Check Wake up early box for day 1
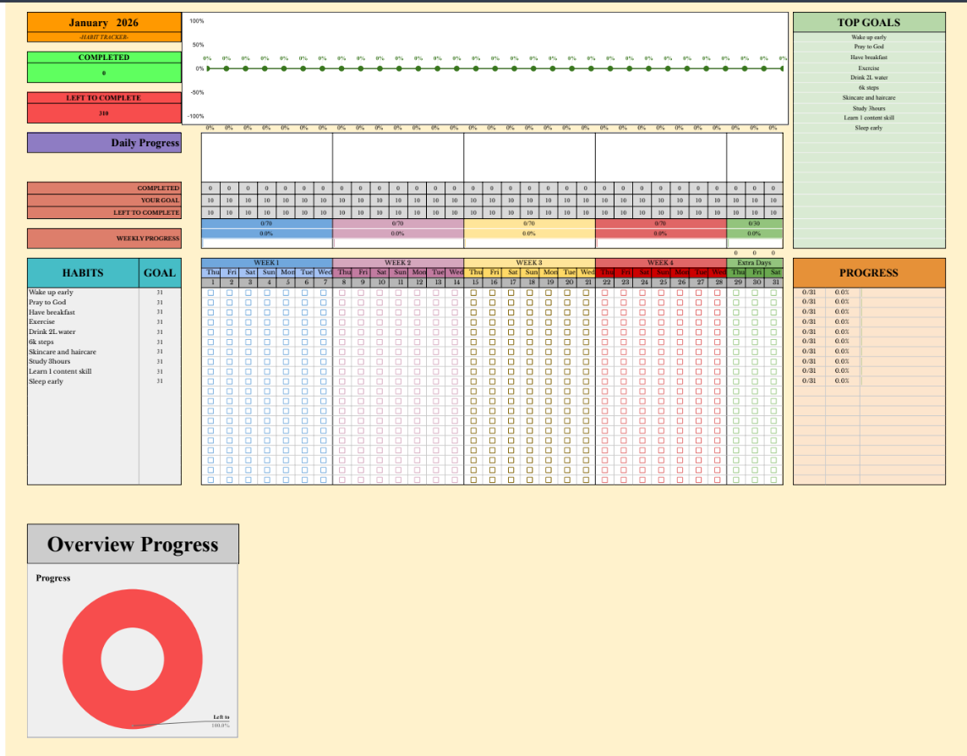967x756 pixels. pos(210,293)
